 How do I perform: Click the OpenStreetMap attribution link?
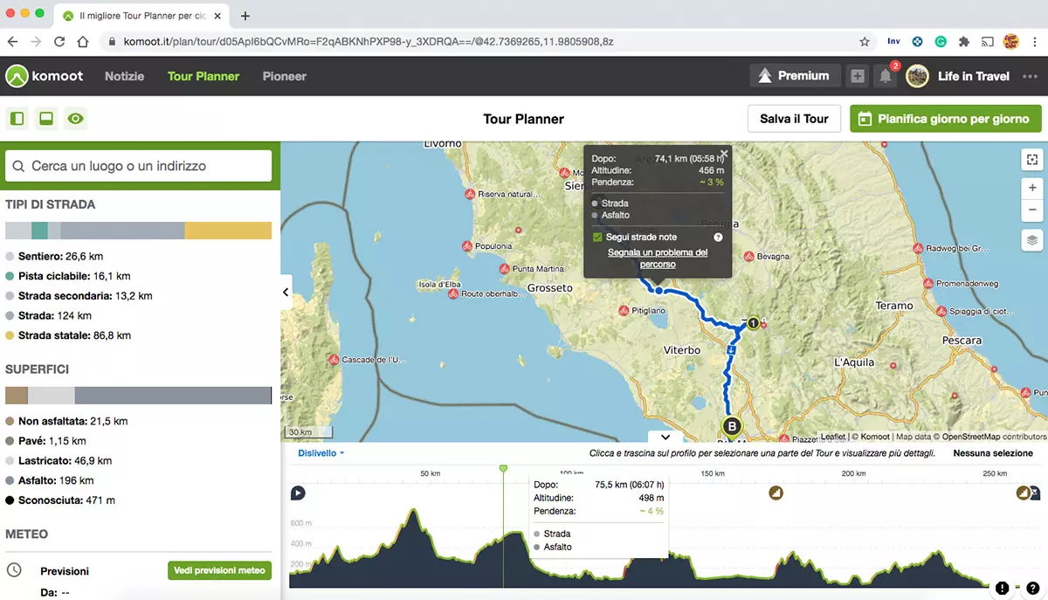click(970, 437)
